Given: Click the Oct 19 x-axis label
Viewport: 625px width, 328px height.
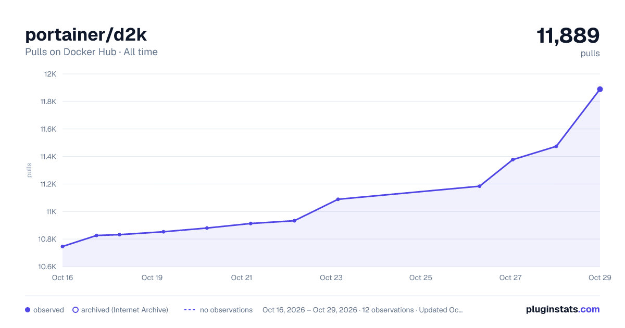Looking at the screenshot, I should [152, 277].
